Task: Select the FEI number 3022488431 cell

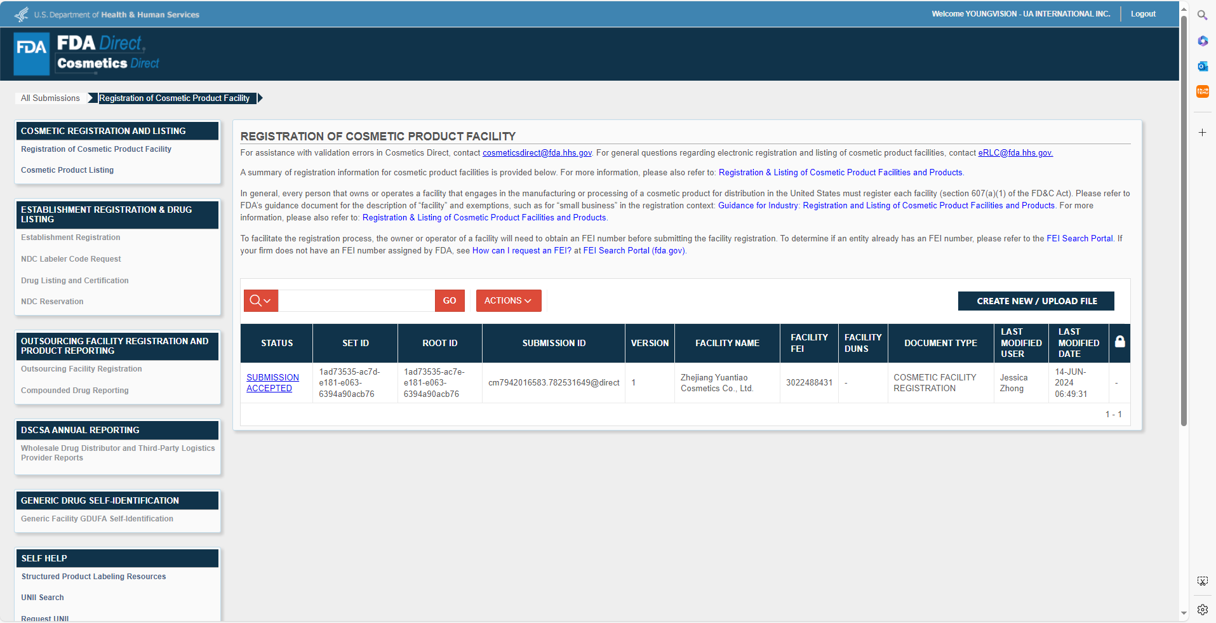Action: tap(809, 383)
